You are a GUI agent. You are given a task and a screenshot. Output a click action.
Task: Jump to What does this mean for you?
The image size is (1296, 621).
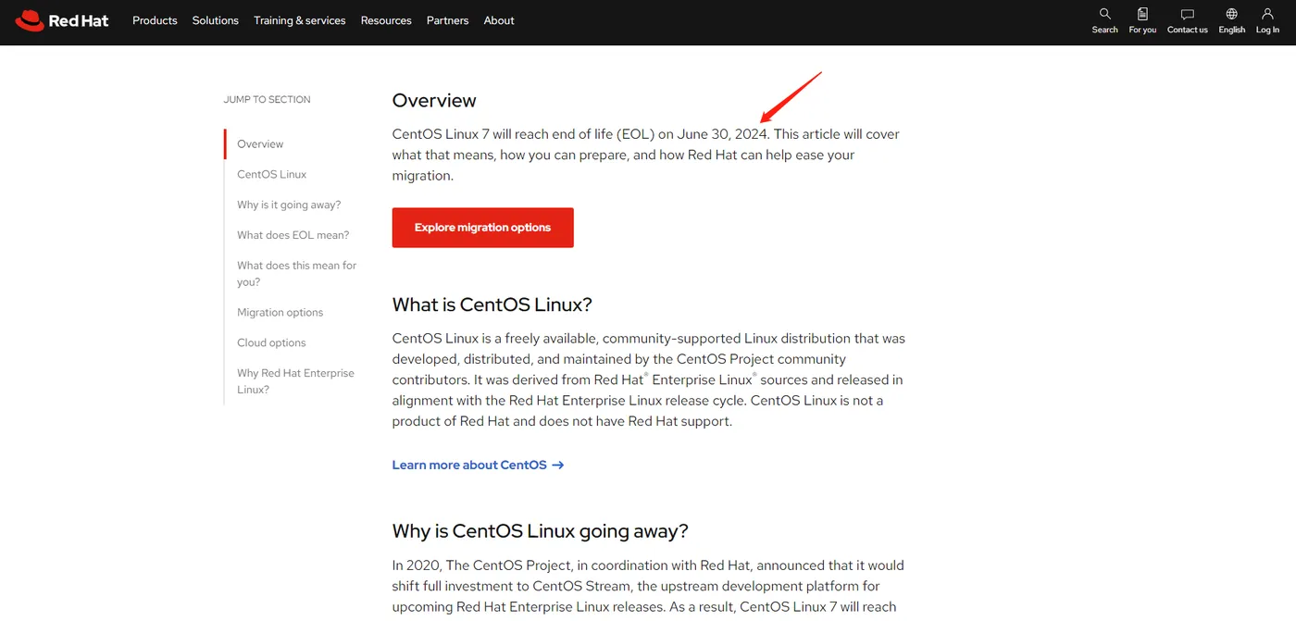[296, 273]
